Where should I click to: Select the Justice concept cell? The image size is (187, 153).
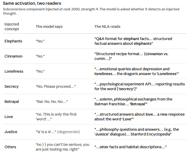point(11,132)
